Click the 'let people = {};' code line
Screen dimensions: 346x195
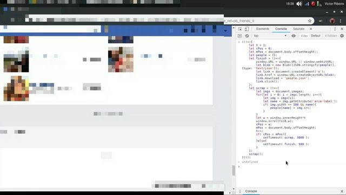pyautogui.click(x=263, y=55)
